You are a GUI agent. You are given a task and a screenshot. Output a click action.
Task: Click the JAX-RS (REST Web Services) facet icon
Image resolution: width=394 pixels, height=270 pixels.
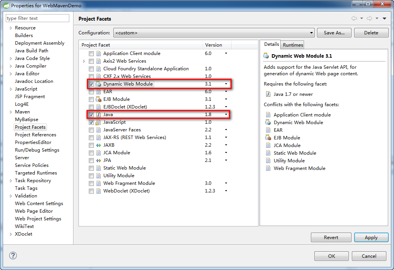coord(98,137)
